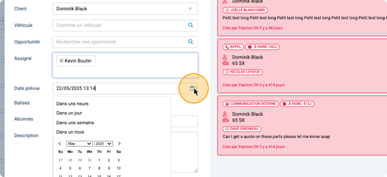Select 'Dans un jour' option

[x=69, y=113]
